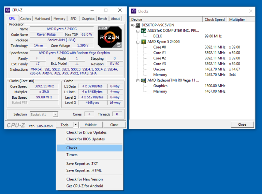Click the Validate button

[91, 125]
